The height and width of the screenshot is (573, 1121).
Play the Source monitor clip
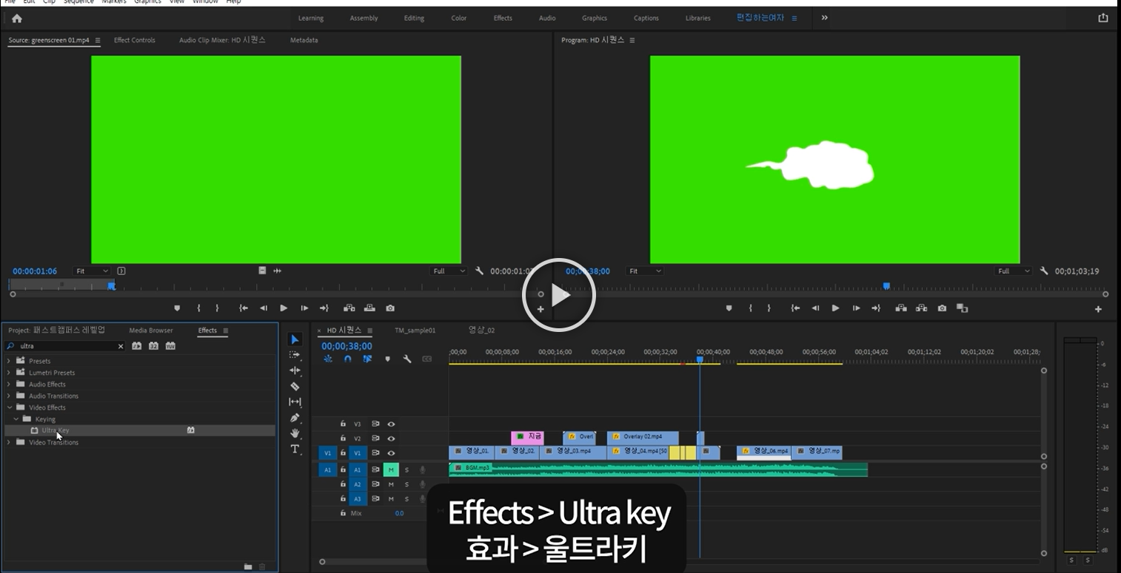(284, 308)
